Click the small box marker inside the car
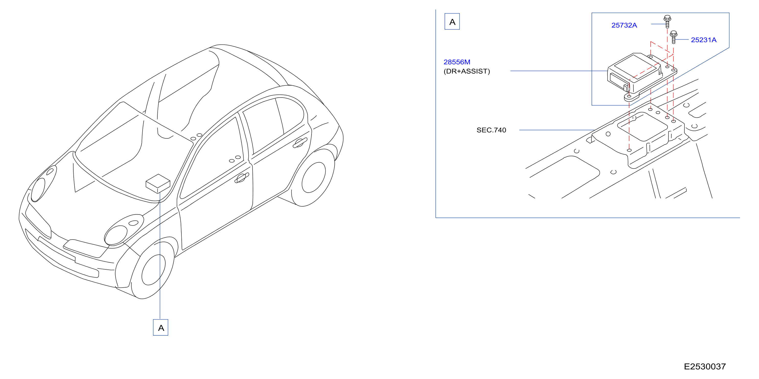 pos(158,183)
